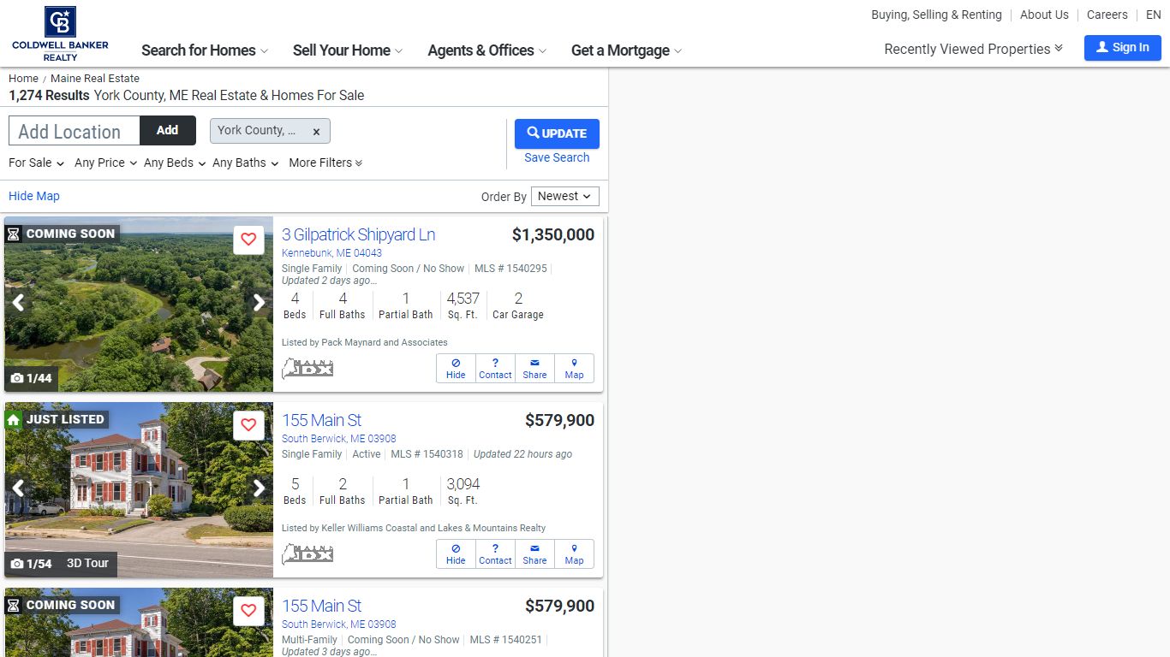Expand More Filters options

tap(325, 163)
